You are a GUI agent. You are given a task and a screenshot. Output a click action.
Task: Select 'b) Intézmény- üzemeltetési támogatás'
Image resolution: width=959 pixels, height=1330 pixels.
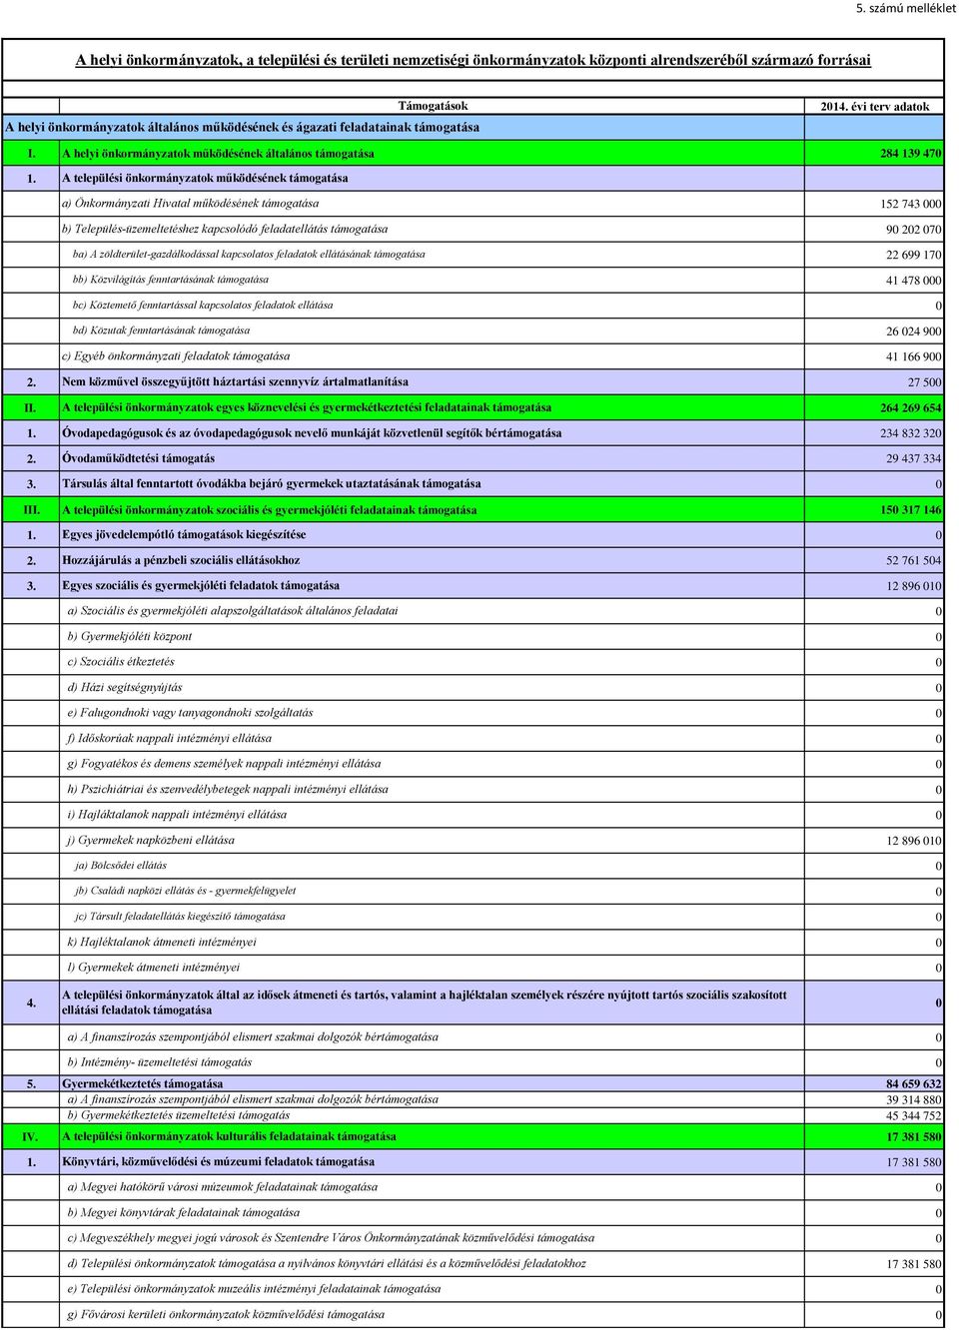pyautogui.click(x=160, y=1062)
